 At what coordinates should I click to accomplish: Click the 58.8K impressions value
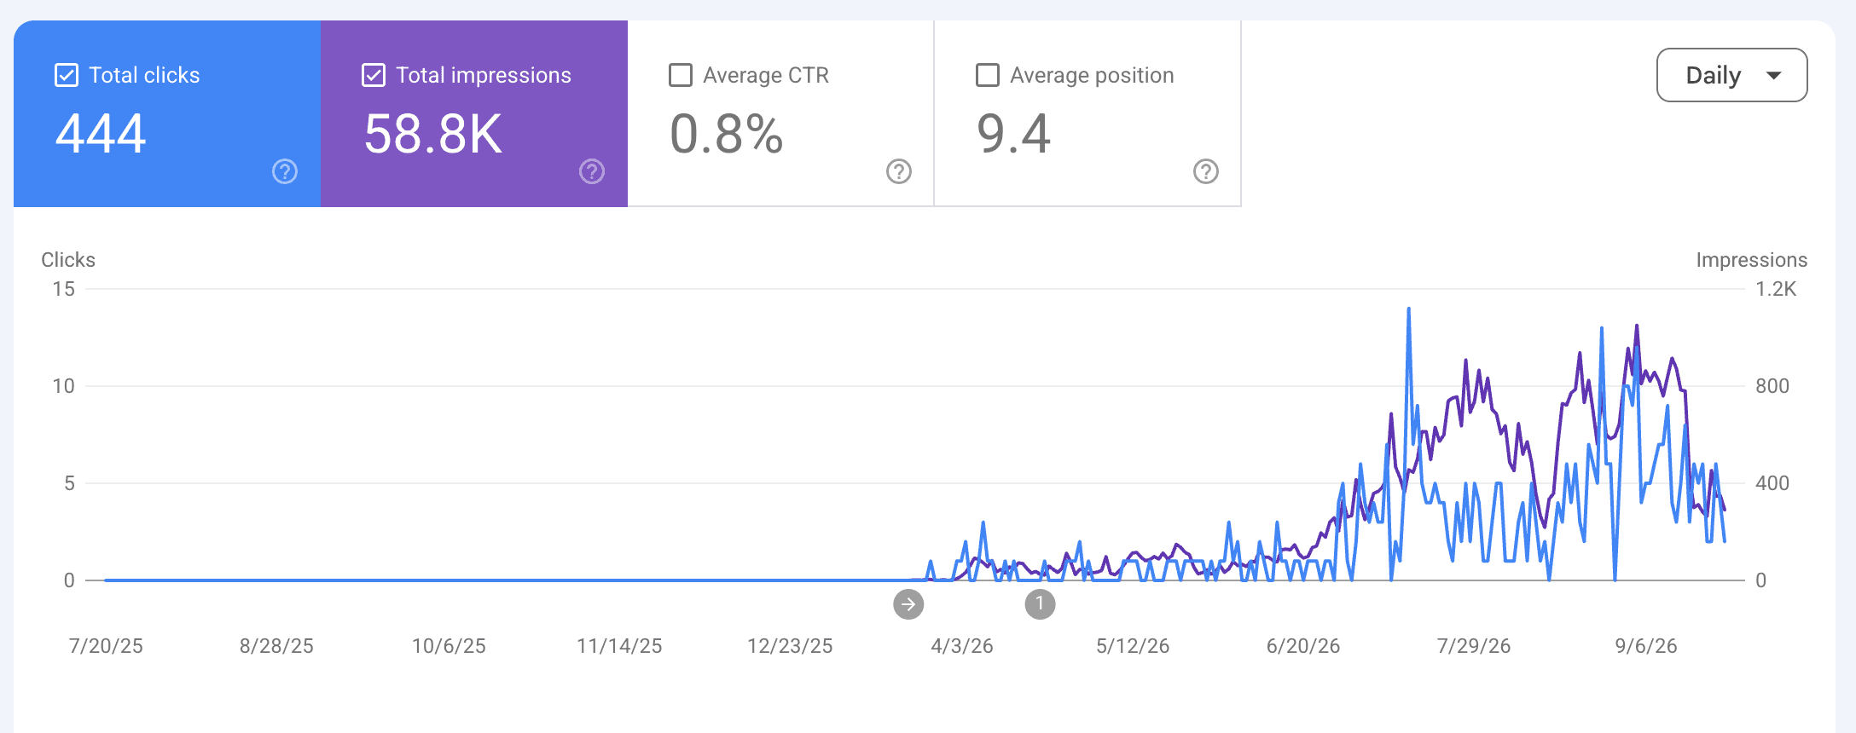(x=433, y=134)
